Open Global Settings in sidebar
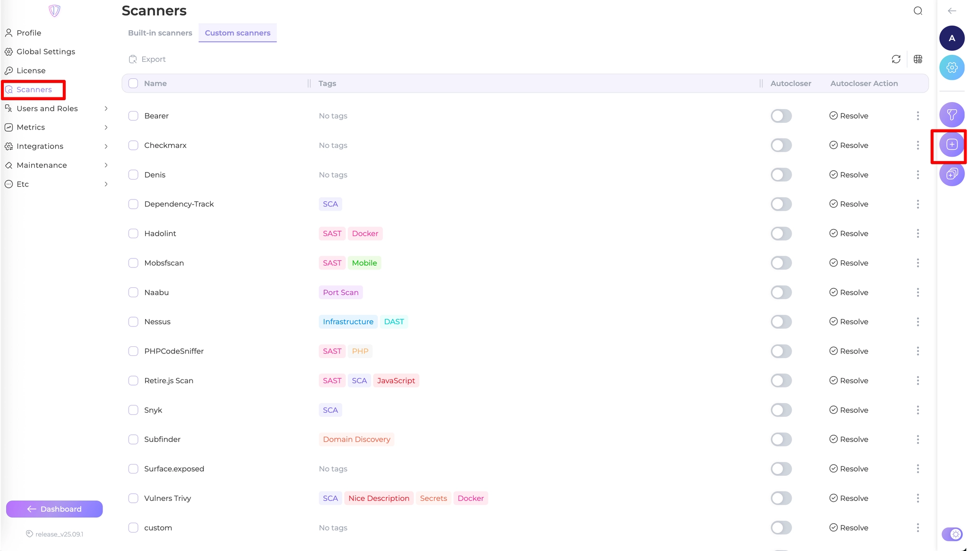Screen dimensions: 968x551 (x=45, y=52)
